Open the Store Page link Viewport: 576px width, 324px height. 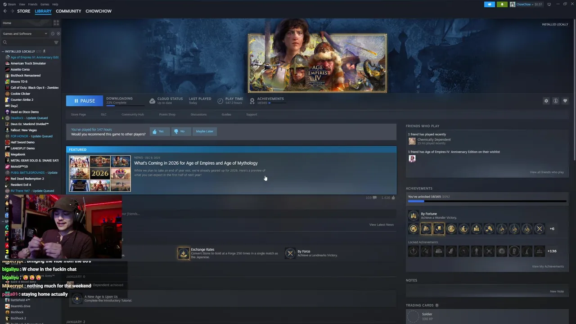click(78, 114)
